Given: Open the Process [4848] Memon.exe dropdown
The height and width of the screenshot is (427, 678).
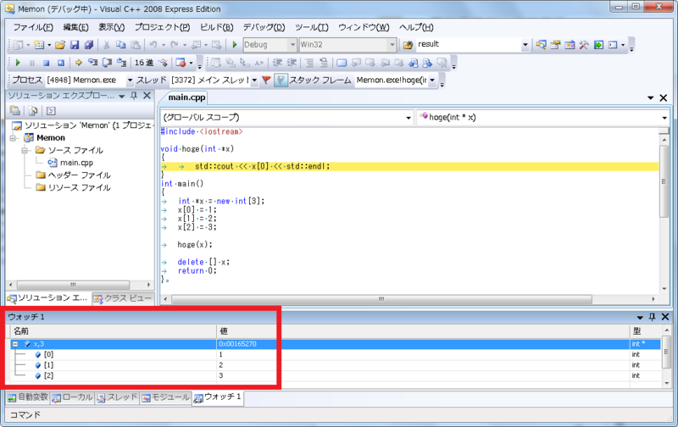Looking at the screenshot, I should click(130, 80).
